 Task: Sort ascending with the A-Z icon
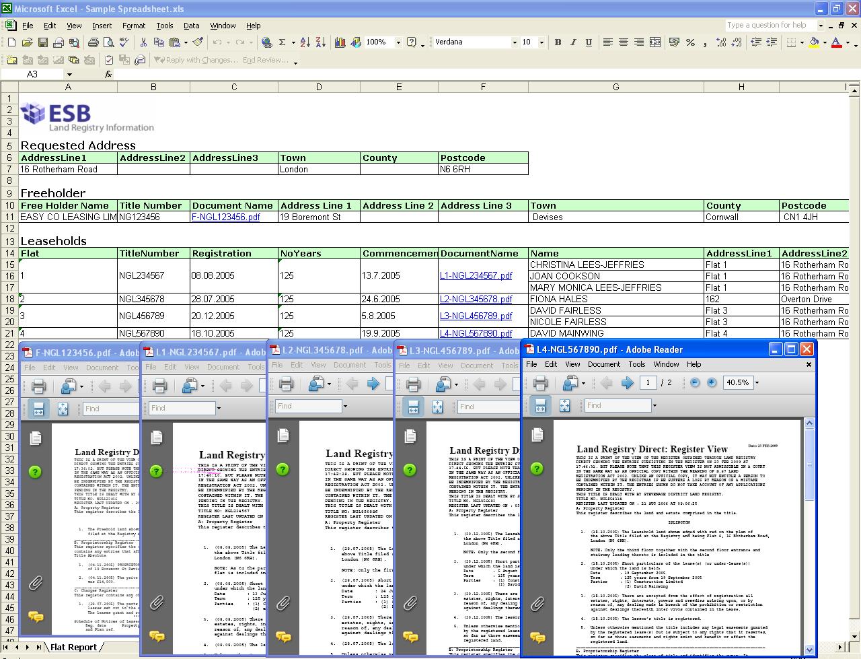tap(305, 42)
